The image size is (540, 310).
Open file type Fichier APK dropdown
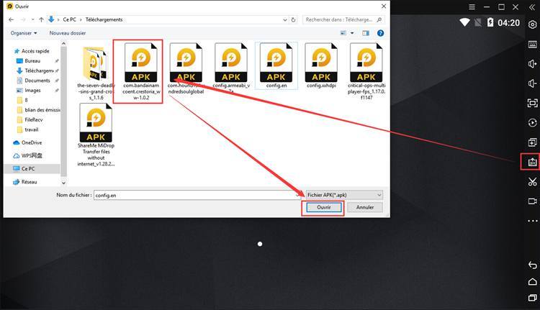point(344,195)
